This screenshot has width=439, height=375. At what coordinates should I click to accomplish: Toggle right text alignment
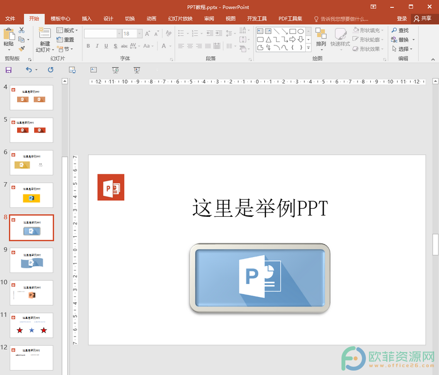coord(199,46)
